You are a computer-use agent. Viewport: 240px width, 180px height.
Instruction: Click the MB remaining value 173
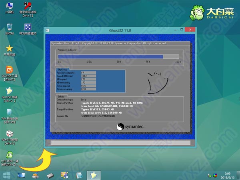(x=88, y=82)
